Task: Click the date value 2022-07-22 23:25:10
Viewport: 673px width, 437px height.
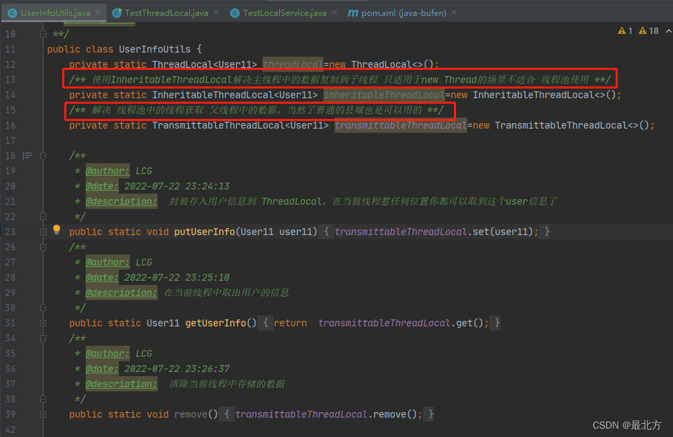Action: click(177, 277)
